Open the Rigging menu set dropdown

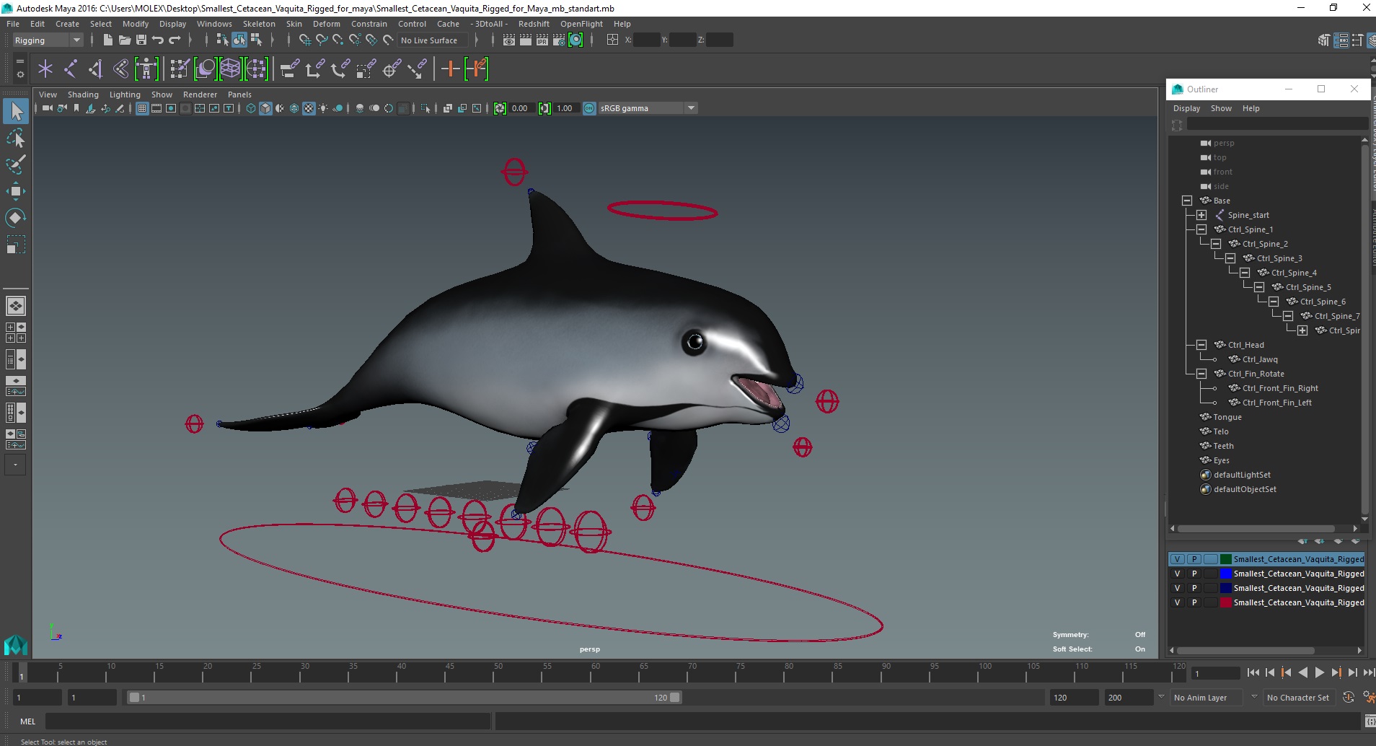pos(48,40)
